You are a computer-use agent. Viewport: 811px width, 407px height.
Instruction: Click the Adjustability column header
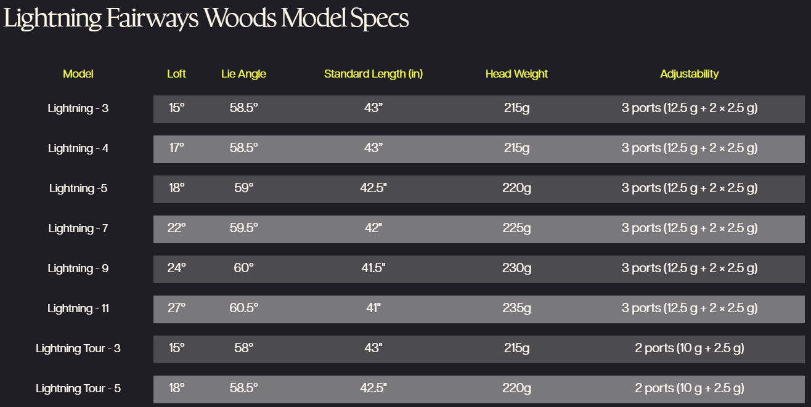(x=689, y=74)
